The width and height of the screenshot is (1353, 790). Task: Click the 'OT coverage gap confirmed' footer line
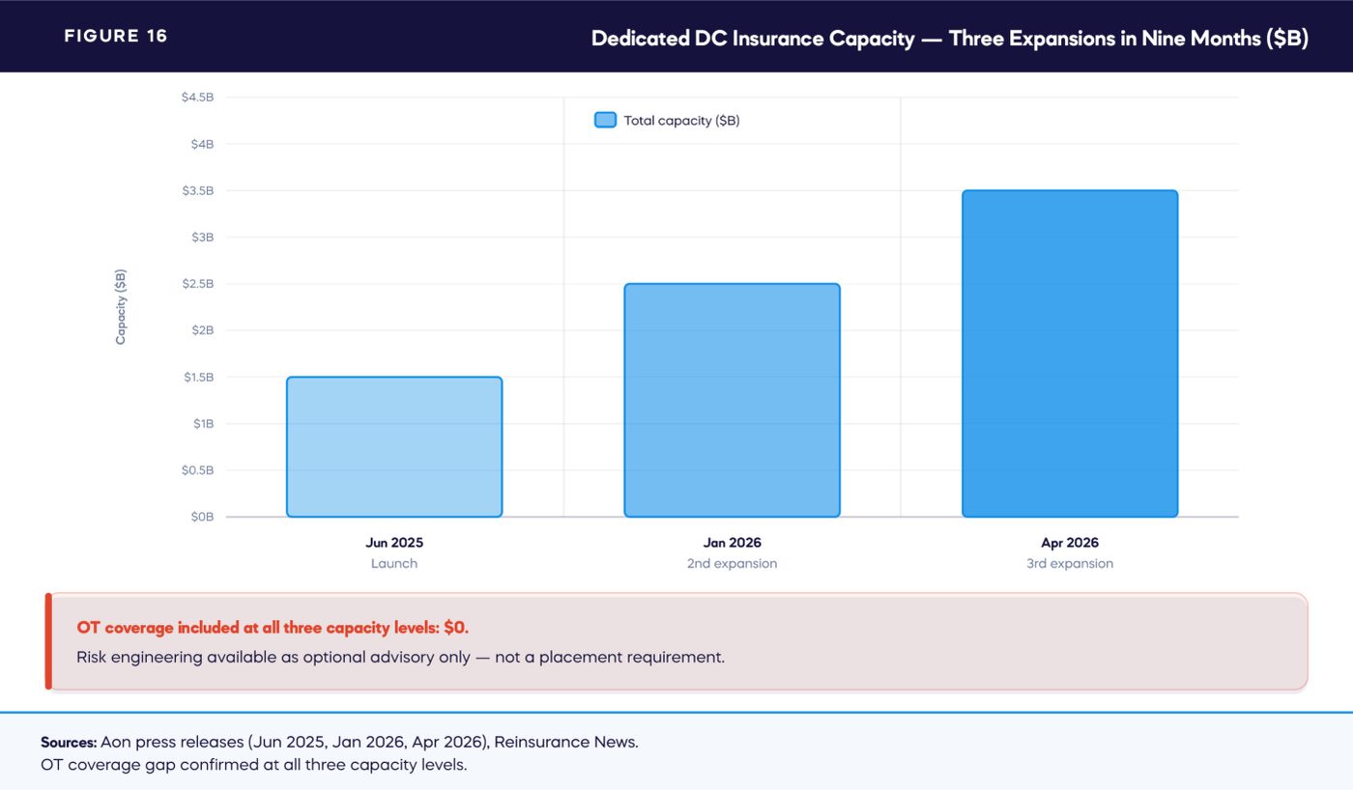click(253, 765)
